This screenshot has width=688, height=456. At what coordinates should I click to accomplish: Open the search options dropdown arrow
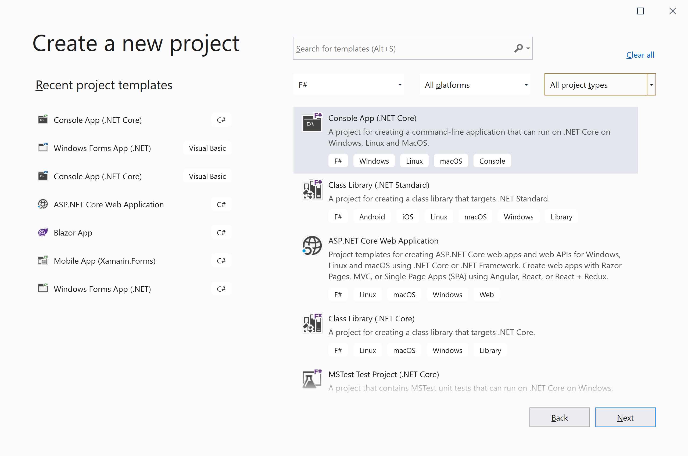(x=528, y=49)
